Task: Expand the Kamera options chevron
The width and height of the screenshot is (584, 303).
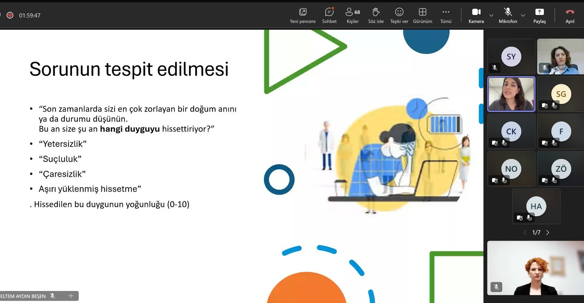Action: (491, 16)
